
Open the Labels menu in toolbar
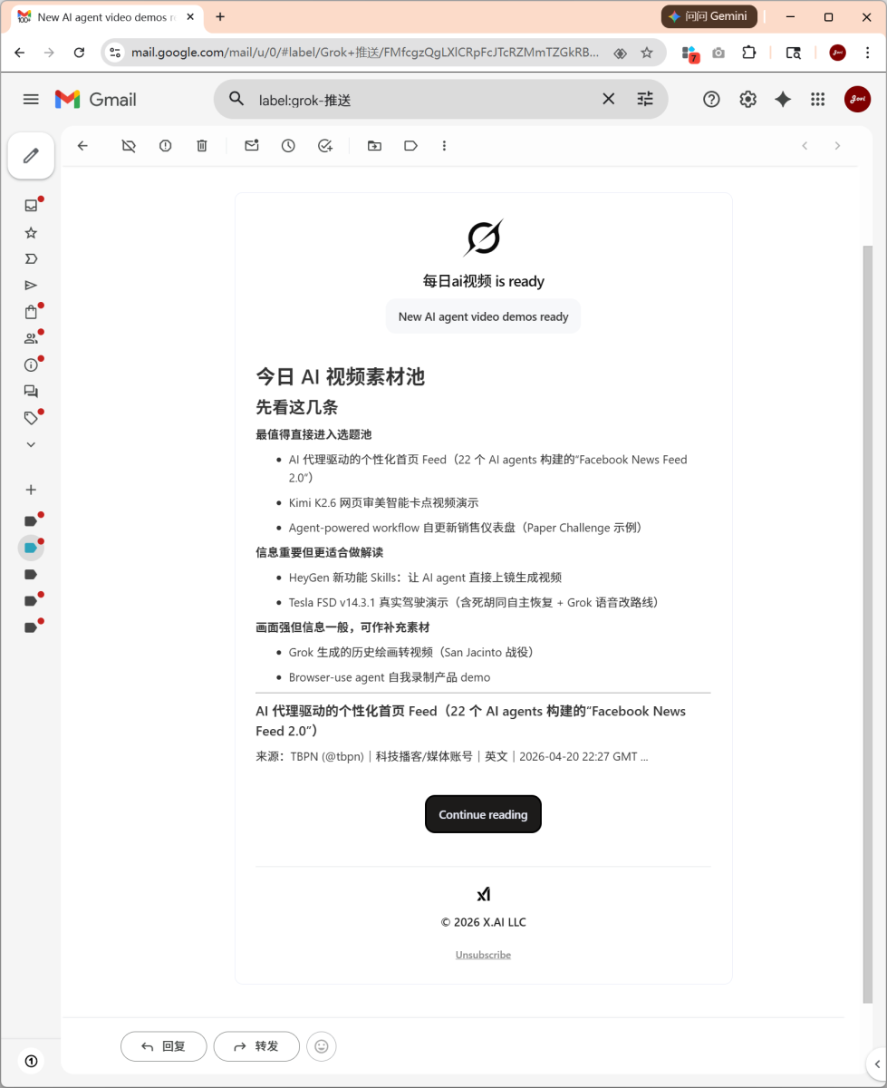[x=410, y=146]
